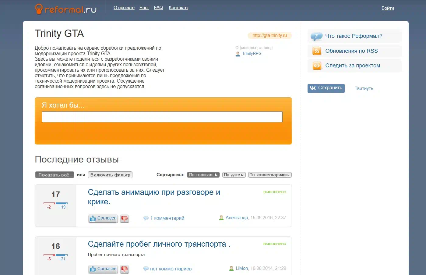Open the нет комментариев link
Viewport: 426px width, 275px height.
[171, 269]
